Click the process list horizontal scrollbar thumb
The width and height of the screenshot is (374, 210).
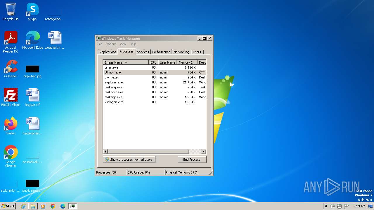148,152
